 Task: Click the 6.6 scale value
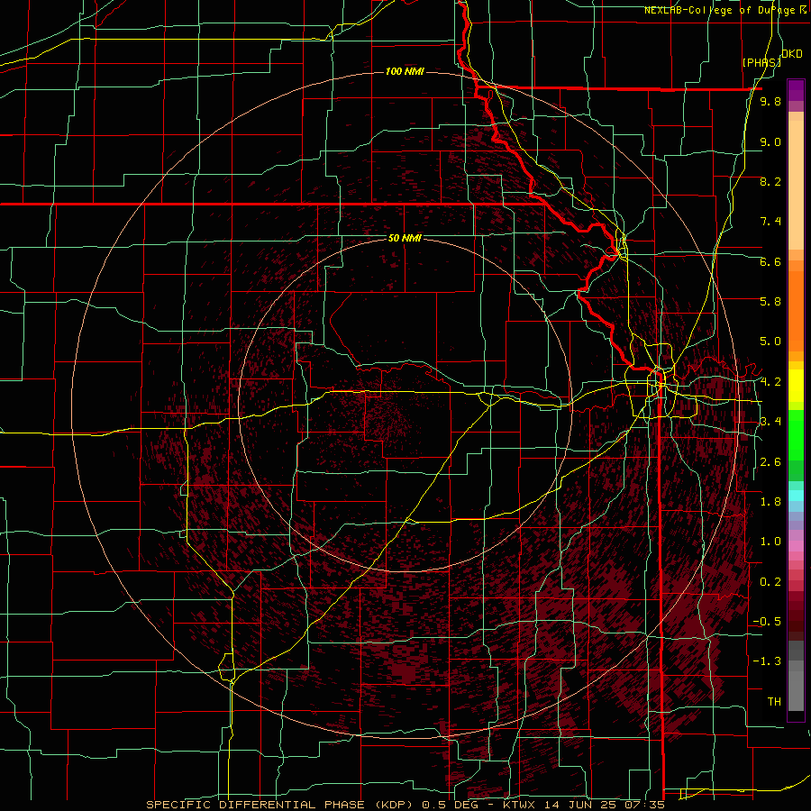[770, 262]
